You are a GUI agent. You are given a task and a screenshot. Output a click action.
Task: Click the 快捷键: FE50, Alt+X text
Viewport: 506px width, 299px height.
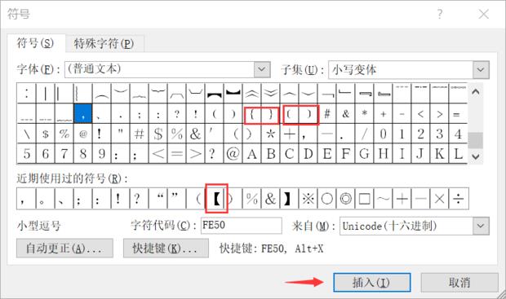pyautogui.click(x=272, y=248)
